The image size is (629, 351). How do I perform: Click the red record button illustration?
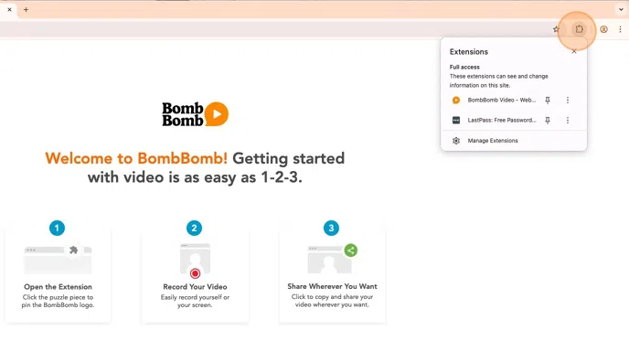(195, 273)
